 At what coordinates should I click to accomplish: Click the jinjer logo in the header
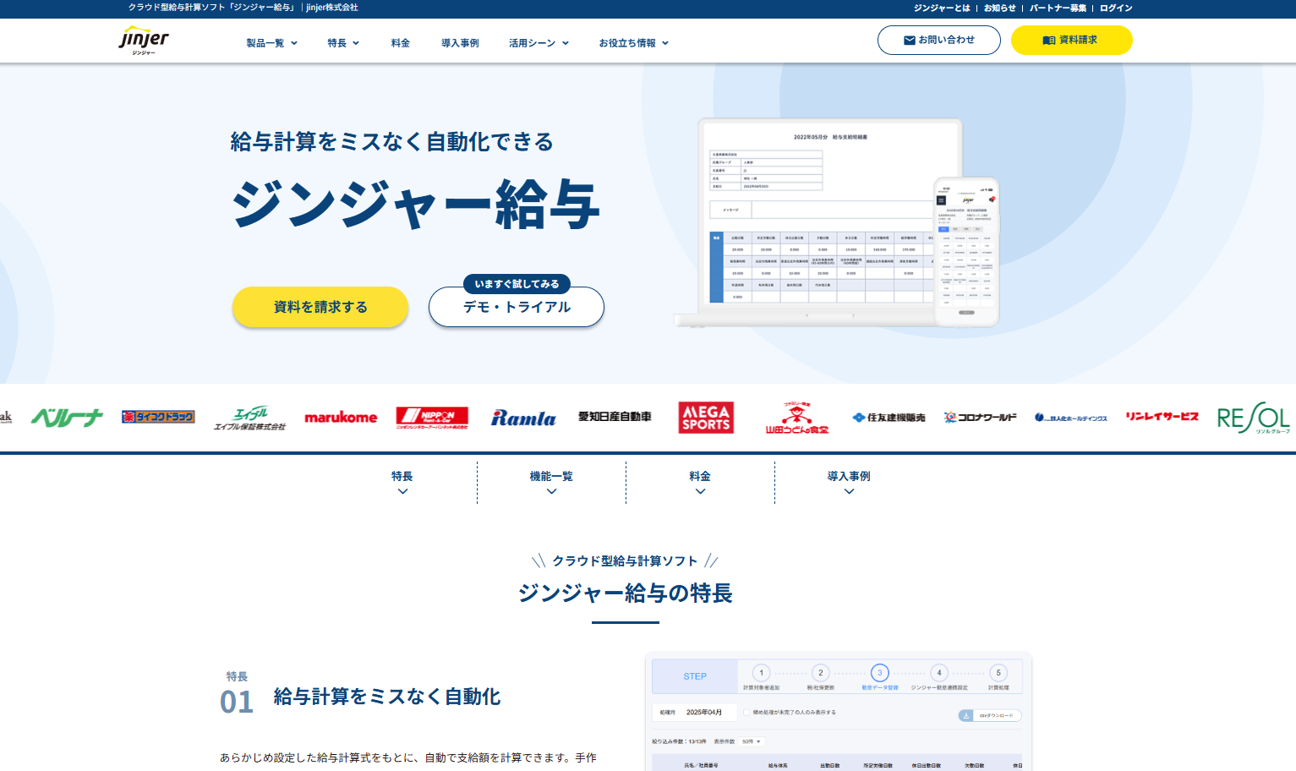144,41
